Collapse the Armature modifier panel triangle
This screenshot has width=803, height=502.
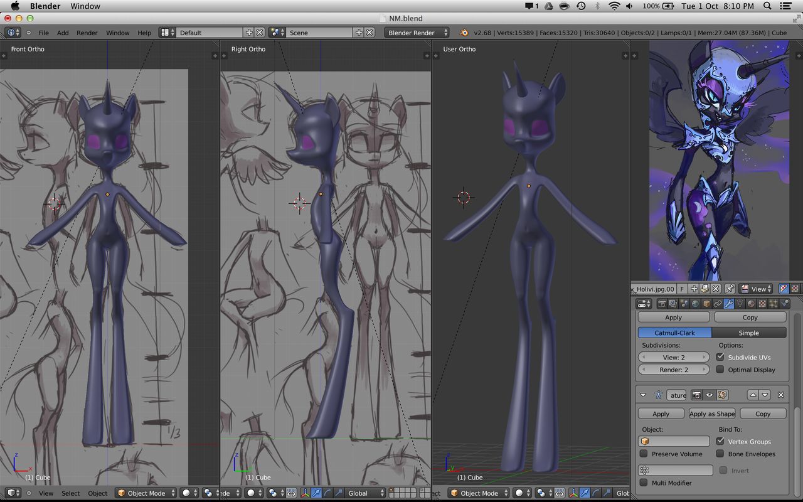point(643,395)
